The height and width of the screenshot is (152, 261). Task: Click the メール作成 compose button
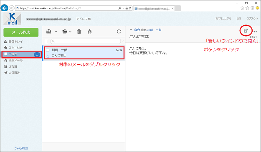[x=21, y=32]
